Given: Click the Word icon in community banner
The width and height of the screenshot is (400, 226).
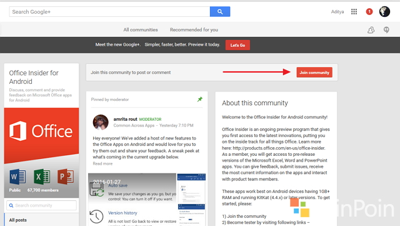Looking at the screenshot, I should click(17, 177).
